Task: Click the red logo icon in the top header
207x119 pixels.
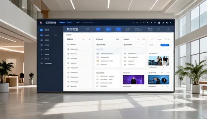Action: [x=41, y=23]
